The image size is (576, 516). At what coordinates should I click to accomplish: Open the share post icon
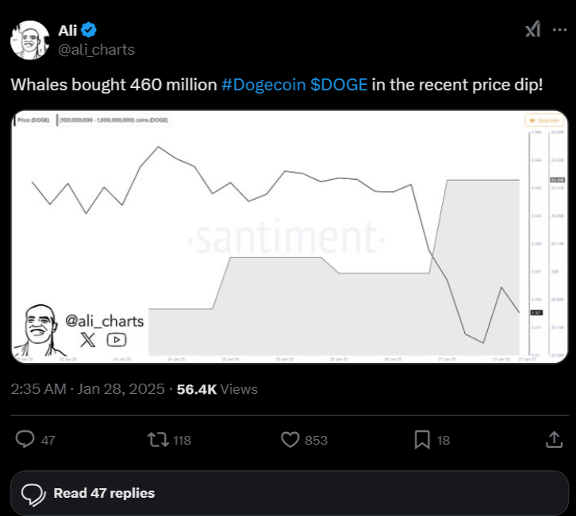pyautogui.click(x=553, y=439)
